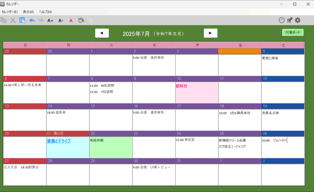Image resolution: width=314 pixels, height=192 pixels.
Task: Open settings with the gear icon
Action: pyautogui.click(x=297, y=20)
